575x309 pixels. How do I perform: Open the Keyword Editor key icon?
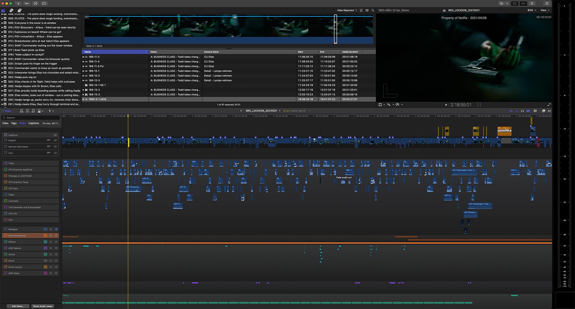27,4
